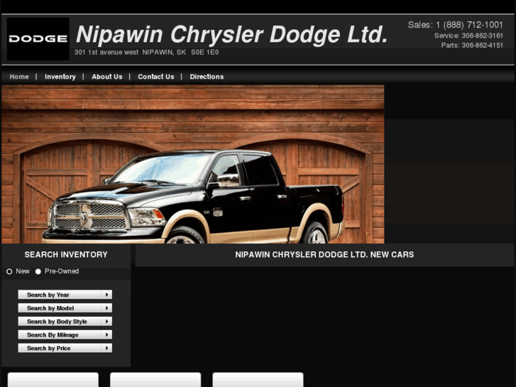Open the Home menu item
Image resolution: width=516 pixels, height=387 pixels.
[19, 77]
